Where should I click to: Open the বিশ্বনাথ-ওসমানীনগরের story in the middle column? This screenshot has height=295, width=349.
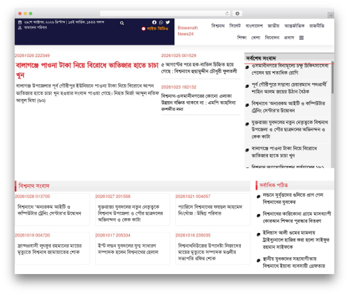(x=198, y=103)
